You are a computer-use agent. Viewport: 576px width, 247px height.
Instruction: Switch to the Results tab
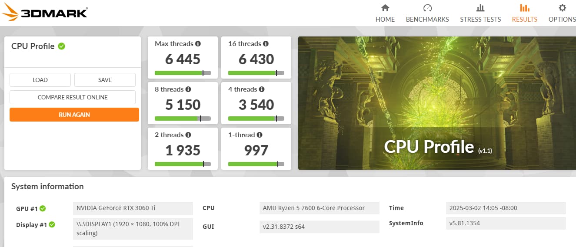tap(524, 13)
